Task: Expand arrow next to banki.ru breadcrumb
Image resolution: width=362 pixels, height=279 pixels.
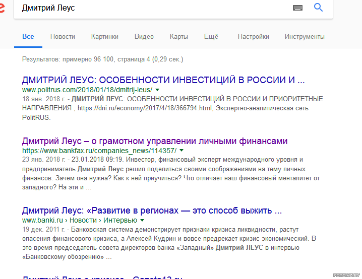Action: click(x=142, y=220)
